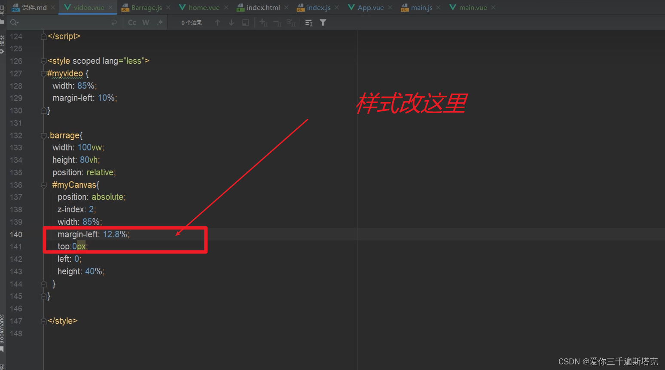665x370 pixels.
Task: Add selection for next occurrence icon
Action: (263, 22)
